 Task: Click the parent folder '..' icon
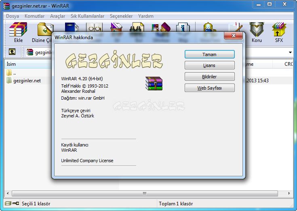point(9,73)
